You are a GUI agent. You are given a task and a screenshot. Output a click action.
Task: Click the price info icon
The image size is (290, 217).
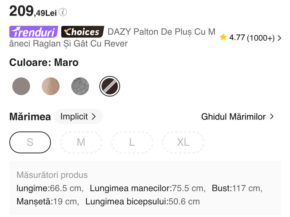63,12
